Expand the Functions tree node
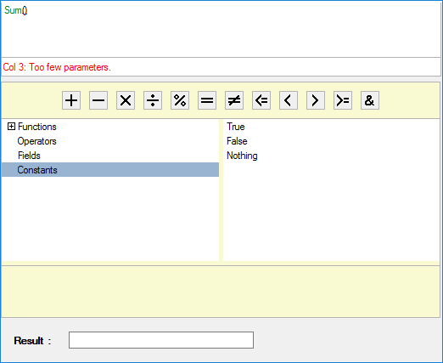443x363 pixels. point(11,127)
